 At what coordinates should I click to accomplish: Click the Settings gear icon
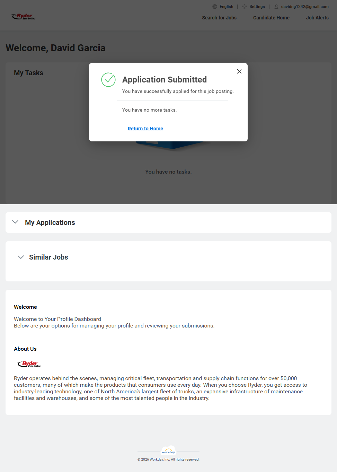[245, 7]
